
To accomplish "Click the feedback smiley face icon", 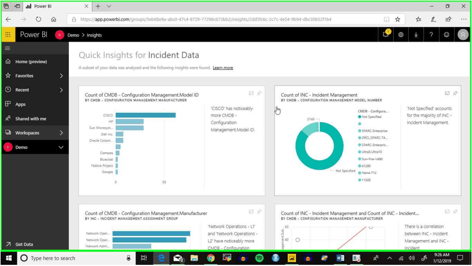I will [x=447, y=35].
